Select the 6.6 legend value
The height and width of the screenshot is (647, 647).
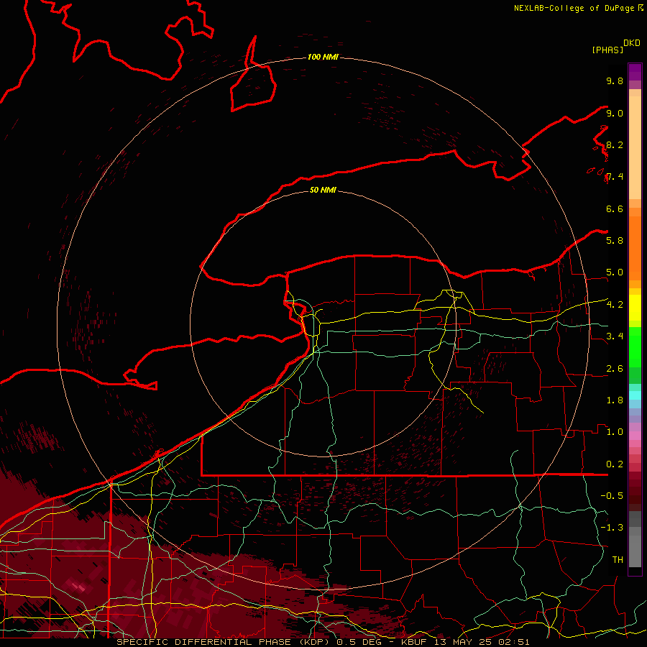615,208
